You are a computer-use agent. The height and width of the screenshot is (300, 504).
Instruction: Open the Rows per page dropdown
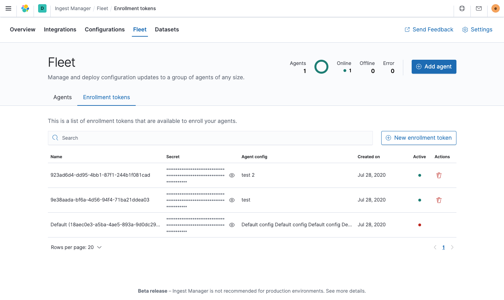pos(76,247)
